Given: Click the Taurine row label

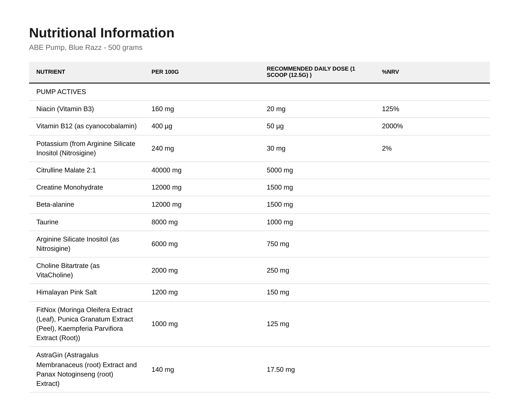Looking at the screenshot, I should [47, 222].
